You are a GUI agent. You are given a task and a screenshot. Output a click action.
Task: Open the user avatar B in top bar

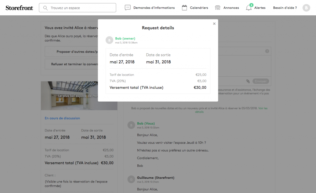pyautogui.click(x=306, y=8)
